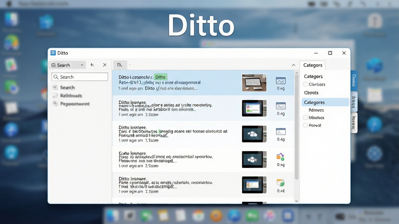Image resolution: width=399 pixels, height=224 pixels.
Task: Click the orange circle icon in the dock
Action: pyautogui.click(x=216, y=216)
